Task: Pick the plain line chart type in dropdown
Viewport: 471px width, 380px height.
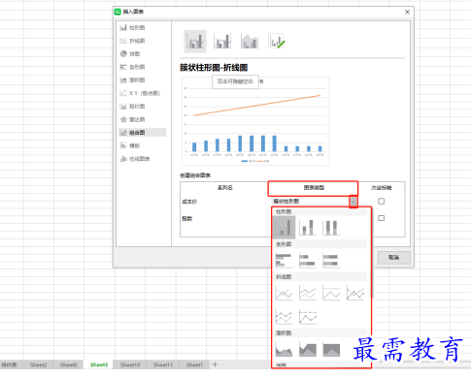Action: tap(284, 293)
